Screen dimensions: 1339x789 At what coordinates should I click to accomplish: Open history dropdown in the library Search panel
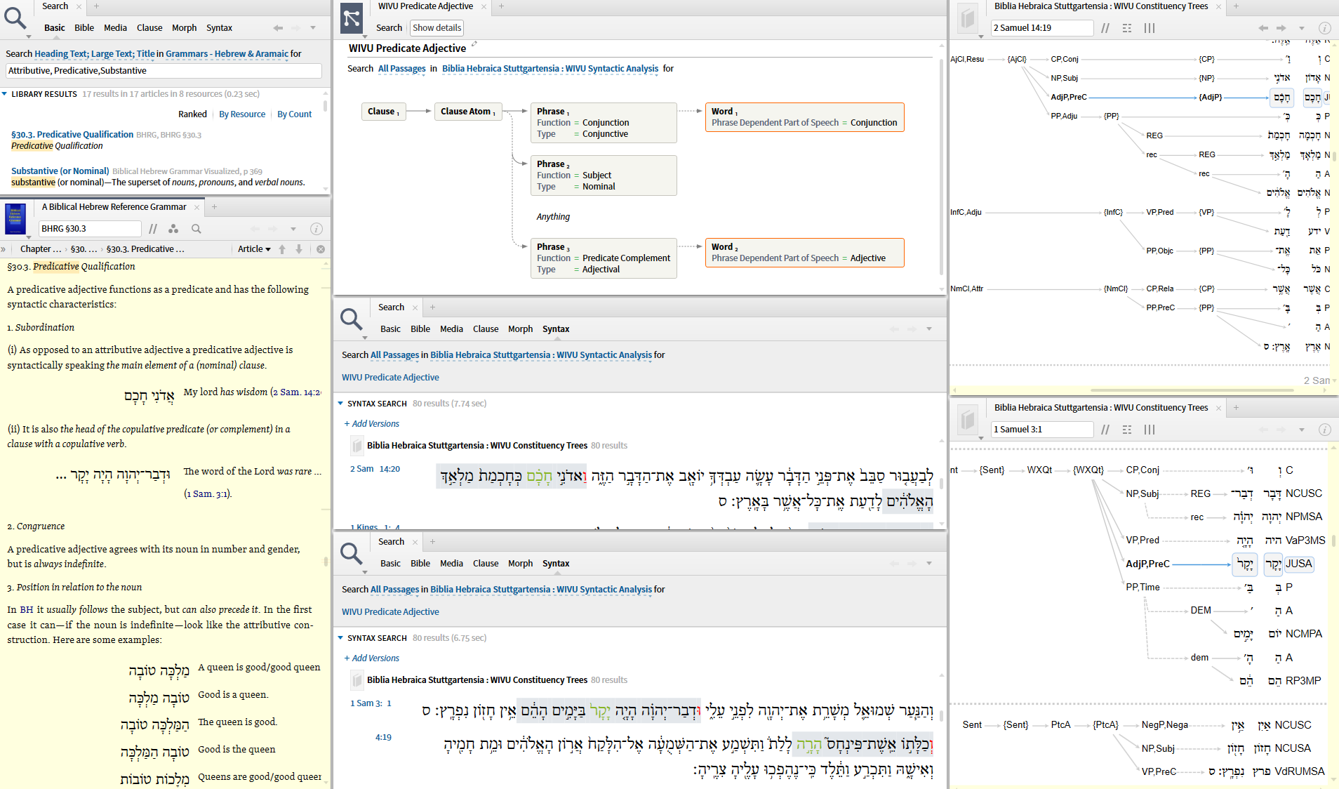tap(313, 28)
